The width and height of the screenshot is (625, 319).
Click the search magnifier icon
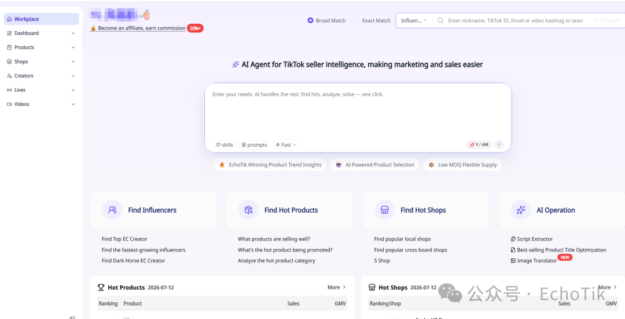pyautogui.click(x=440, y=20)
